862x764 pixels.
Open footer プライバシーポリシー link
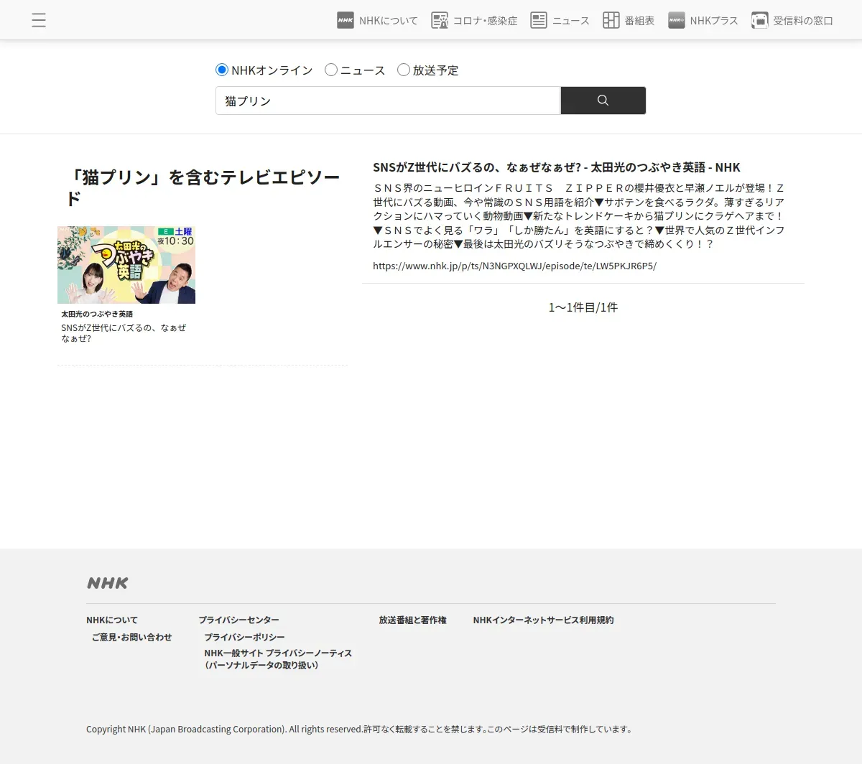[244, 637]
